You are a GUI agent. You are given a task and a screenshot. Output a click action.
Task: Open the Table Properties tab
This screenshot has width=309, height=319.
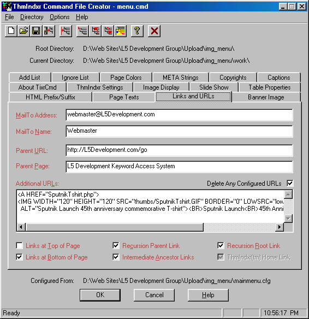coord(270,87)
